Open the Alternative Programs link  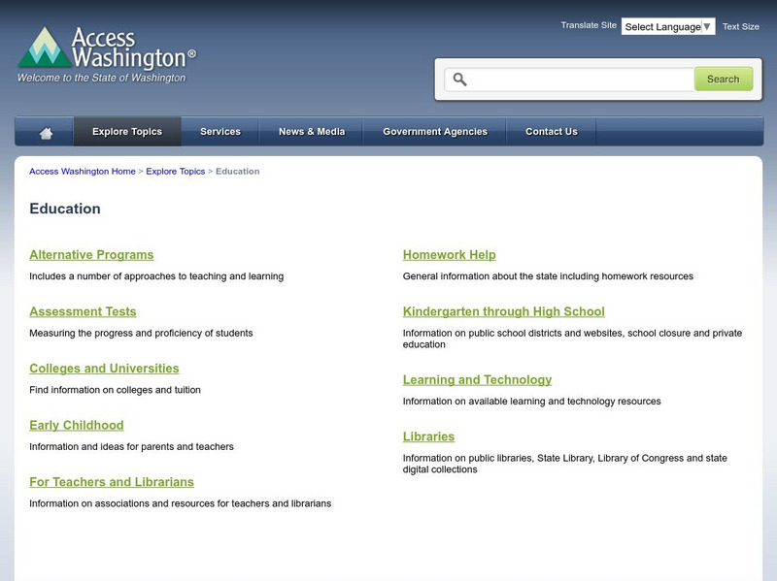[93, 254]
